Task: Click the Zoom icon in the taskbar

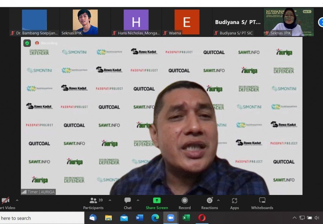Action: pos(170,218)
